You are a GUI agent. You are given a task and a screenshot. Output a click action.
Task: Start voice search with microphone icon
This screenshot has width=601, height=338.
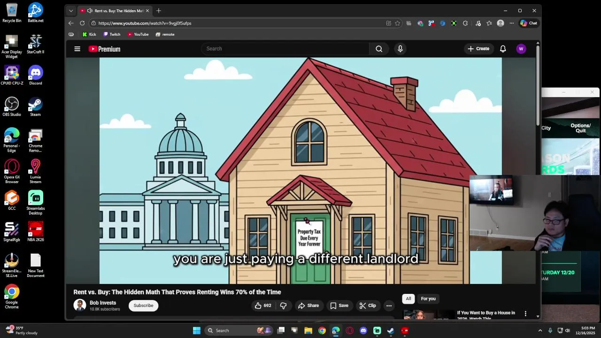(400, 49)
